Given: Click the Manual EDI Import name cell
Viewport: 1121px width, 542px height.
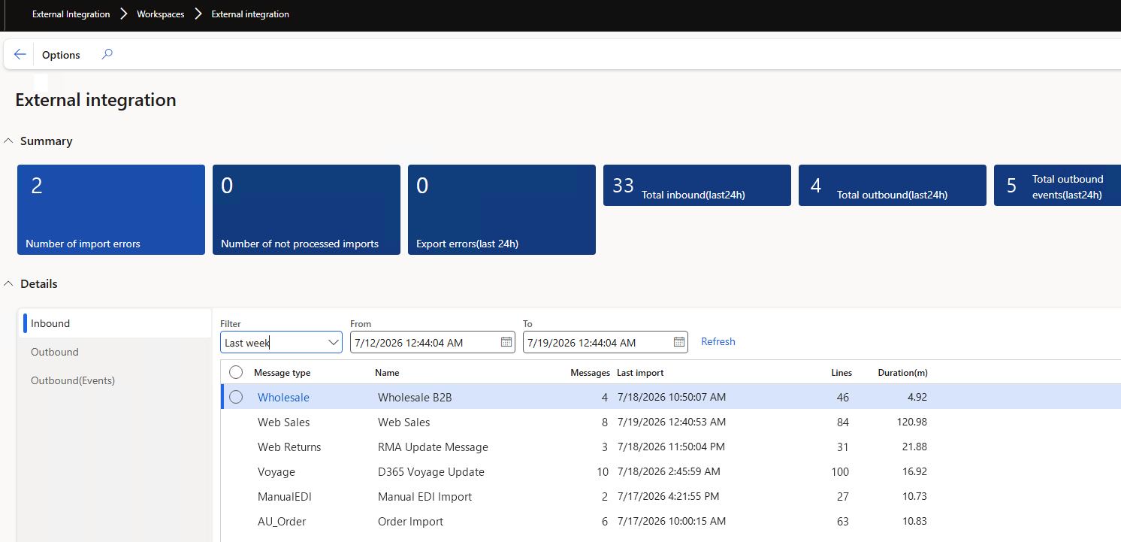Looking at the screenshot, I should [x=425, y=496].
